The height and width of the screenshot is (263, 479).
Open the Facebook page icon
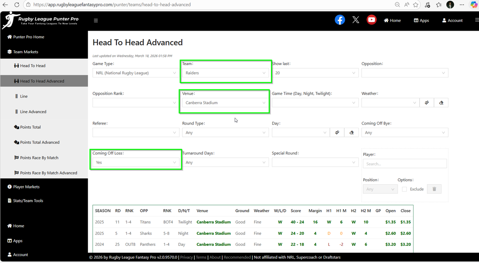pyautogui.click(x=340, y=20)
